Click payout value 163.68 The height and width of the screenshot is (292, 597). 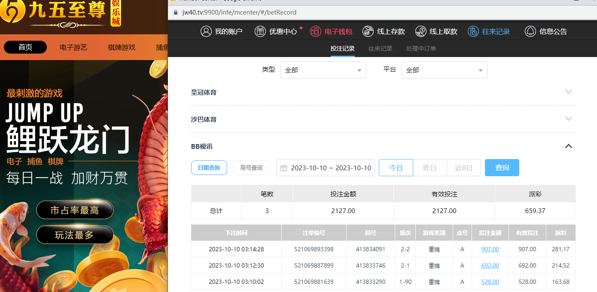[x=560, y=282]
